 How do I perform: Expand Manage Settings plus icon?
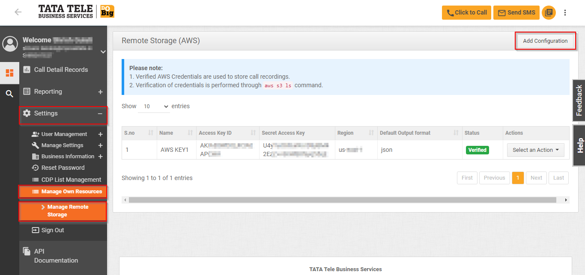pyautogui.click(x=101, y=145)
